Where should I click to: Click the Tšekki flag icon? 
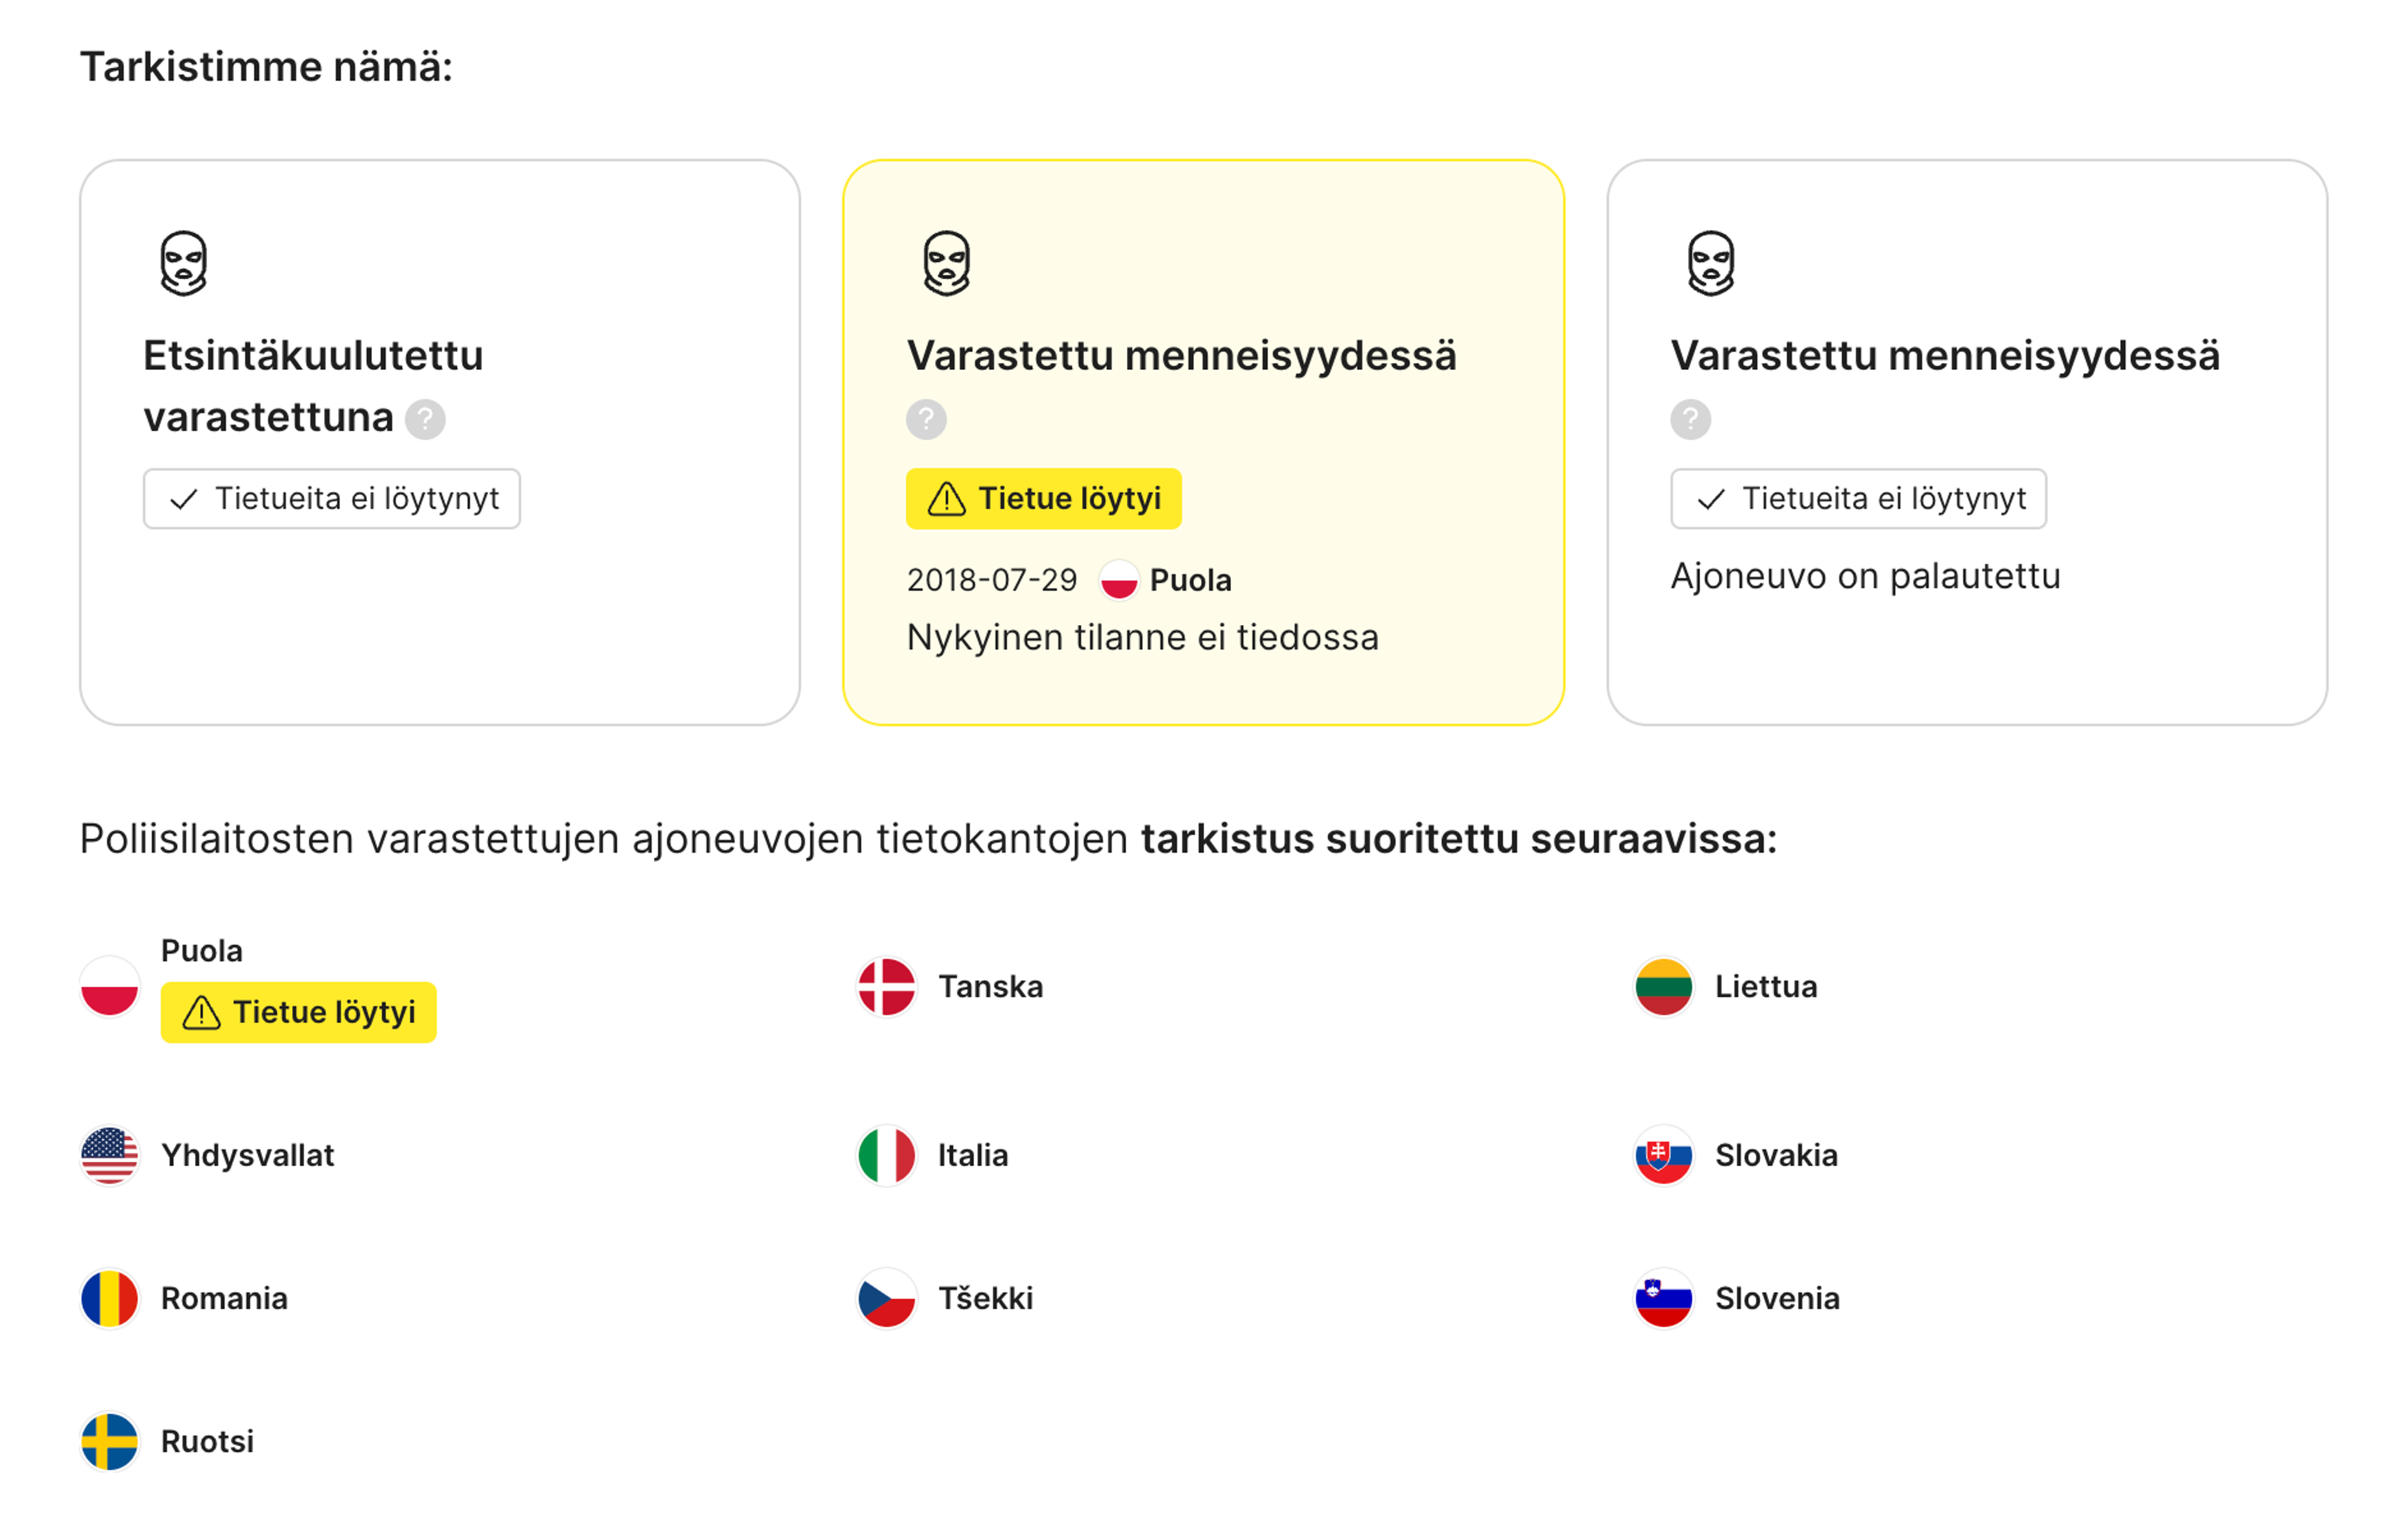[886, 1299]
